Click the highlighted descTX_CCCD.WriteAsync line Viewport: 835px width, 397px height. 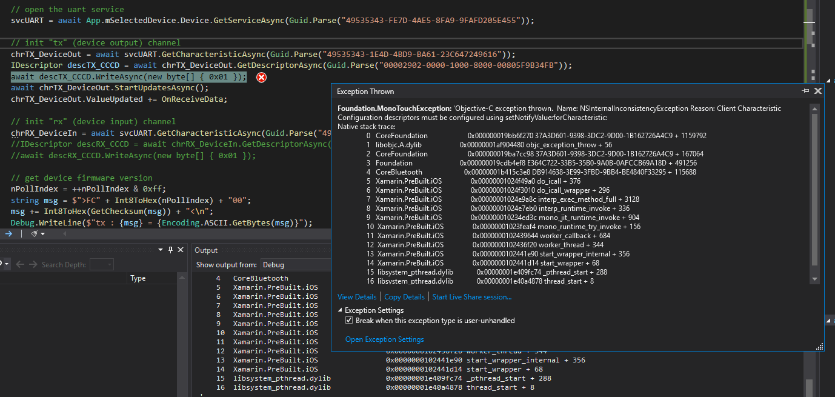click(x=129, y=77)
